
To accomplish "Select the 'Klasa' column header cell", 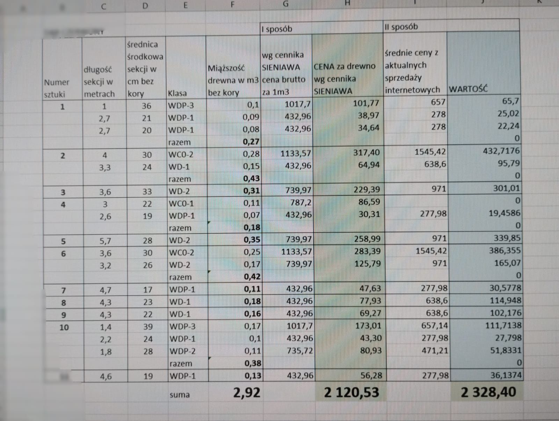I will point(186,67).
